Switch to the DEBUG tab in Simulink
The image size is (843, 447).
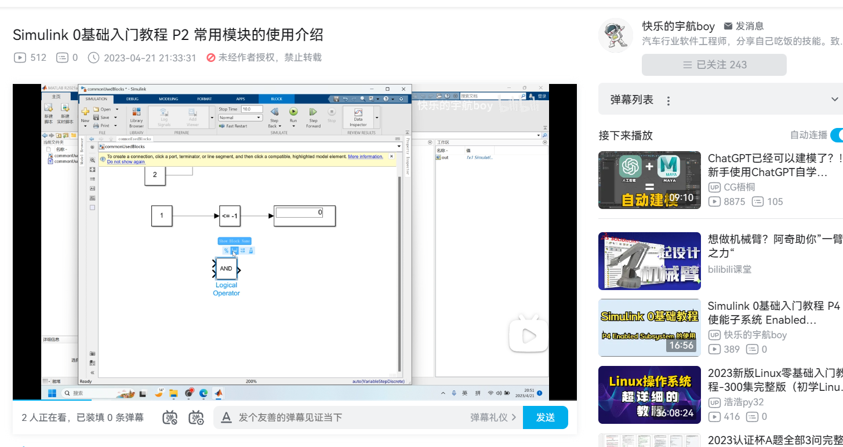133,99
